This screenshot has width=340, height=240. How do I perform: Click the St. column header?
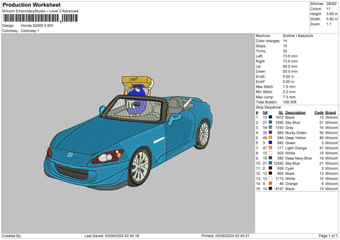(281, 113)
